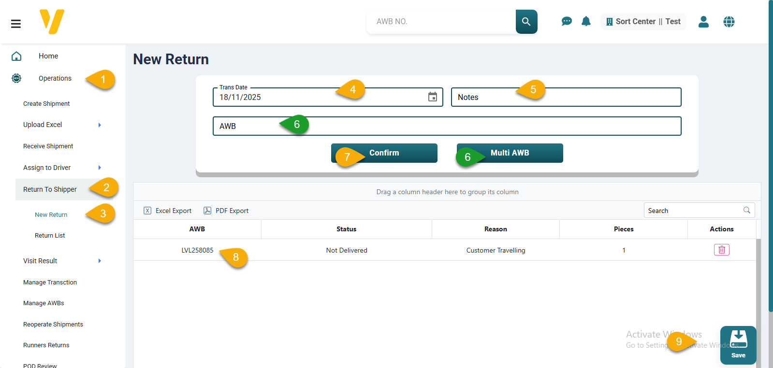Open Return List in the sidebar
The height and width of the screenshot is (368, 773).
(x=50, y=236)
